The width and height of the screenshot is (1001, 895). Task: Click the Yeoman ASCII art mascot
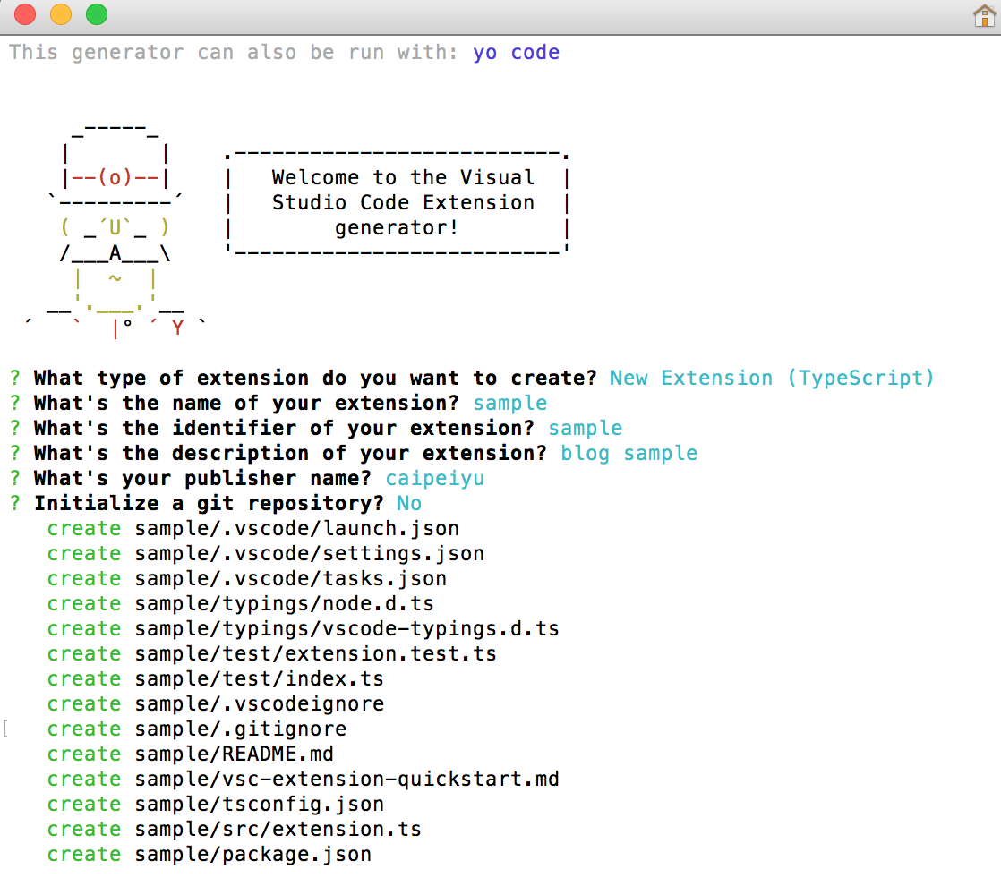[115, 233]
